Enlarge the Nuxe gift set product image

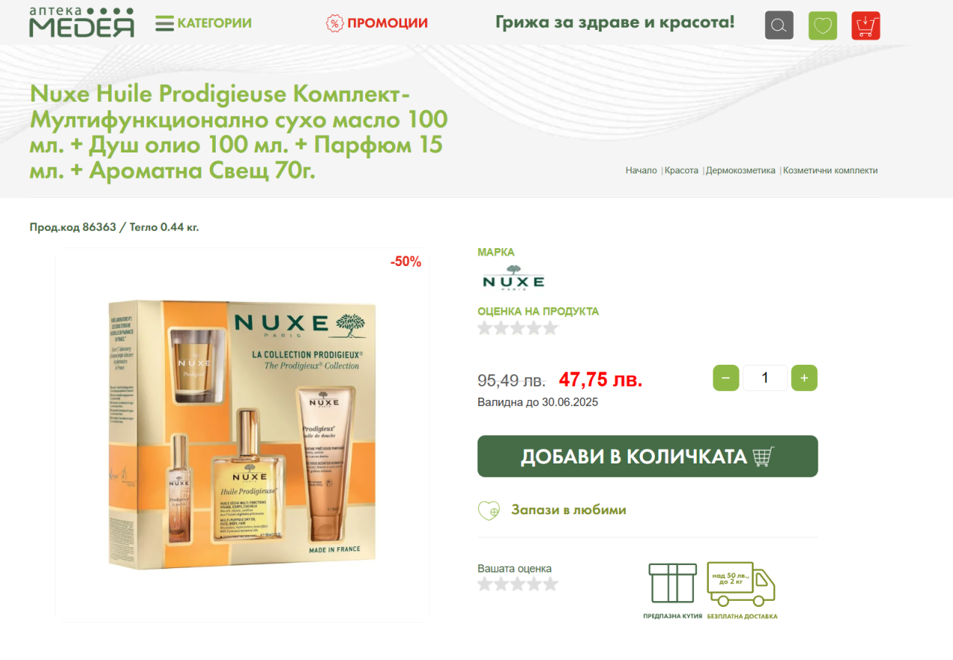click(x=242, y=434)
